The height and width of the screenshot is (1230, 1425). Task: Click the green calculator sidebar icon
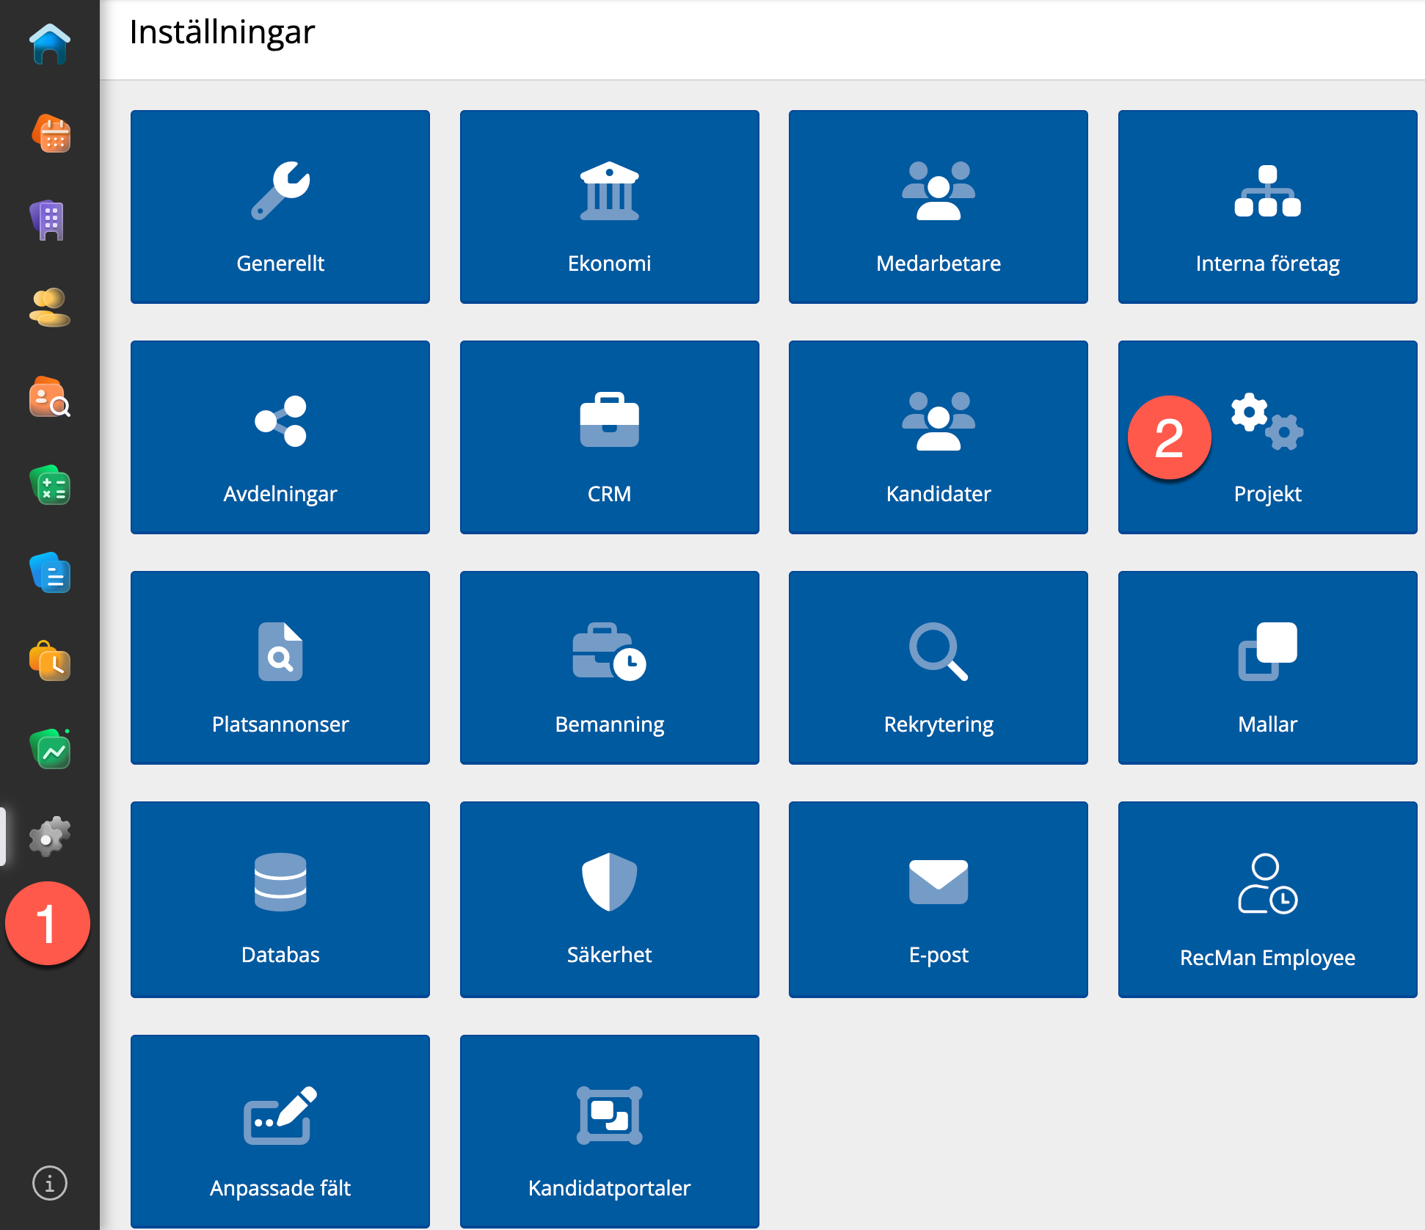[50, 485]
